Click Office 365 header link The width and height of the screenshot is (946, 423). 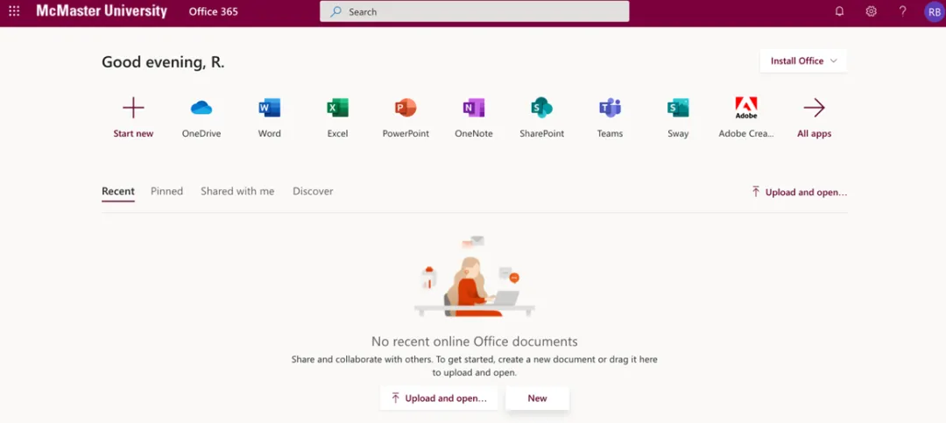(213, 11)
